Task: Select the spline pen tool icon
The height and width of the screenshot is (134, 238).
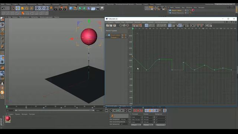Action: pos(75,8)
